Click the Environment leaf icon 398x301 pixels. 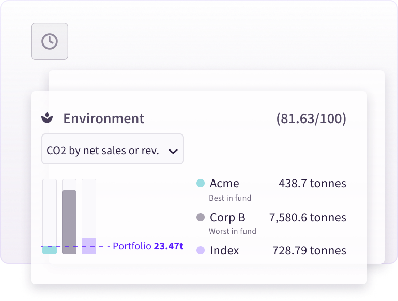[47, 118]
